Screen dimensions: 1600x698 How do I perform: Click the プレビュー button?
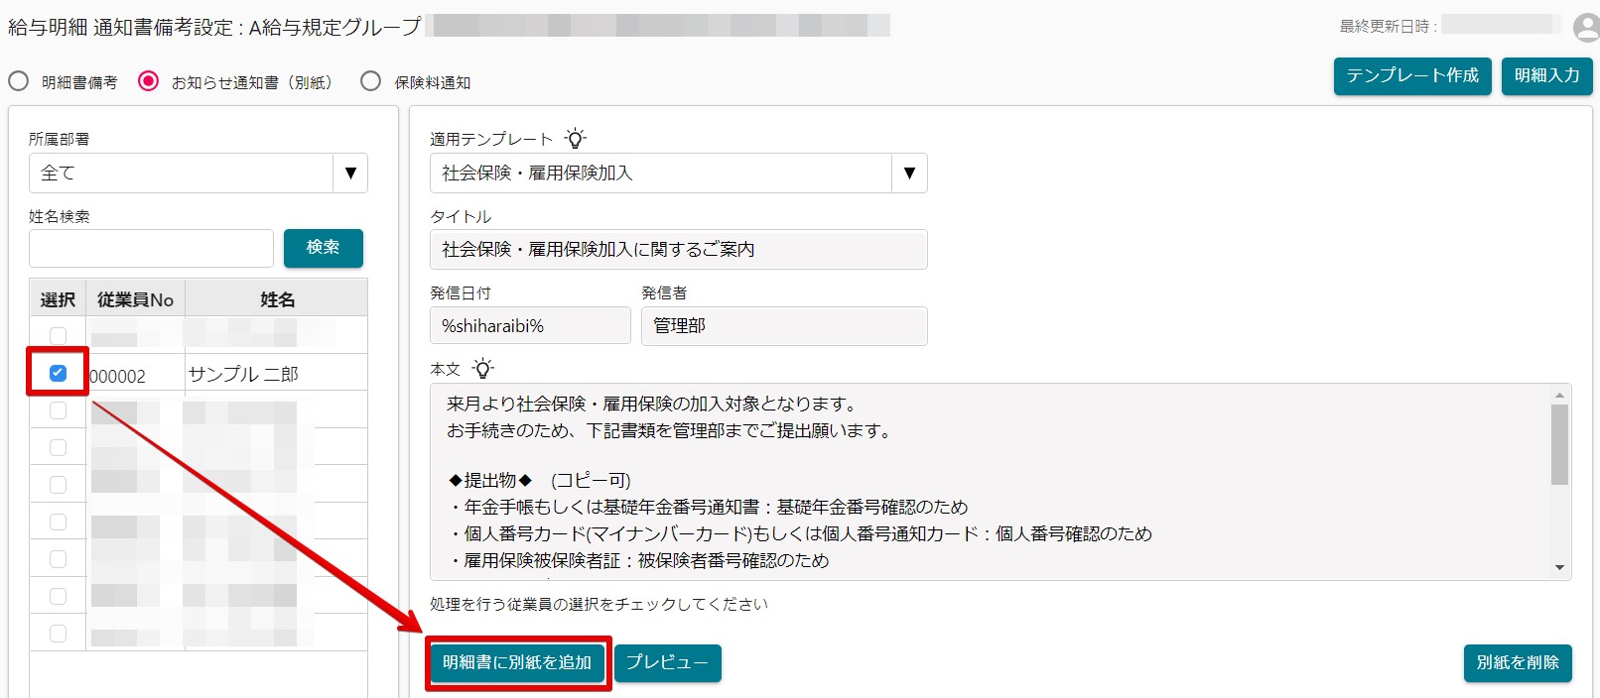coord(668,663)
